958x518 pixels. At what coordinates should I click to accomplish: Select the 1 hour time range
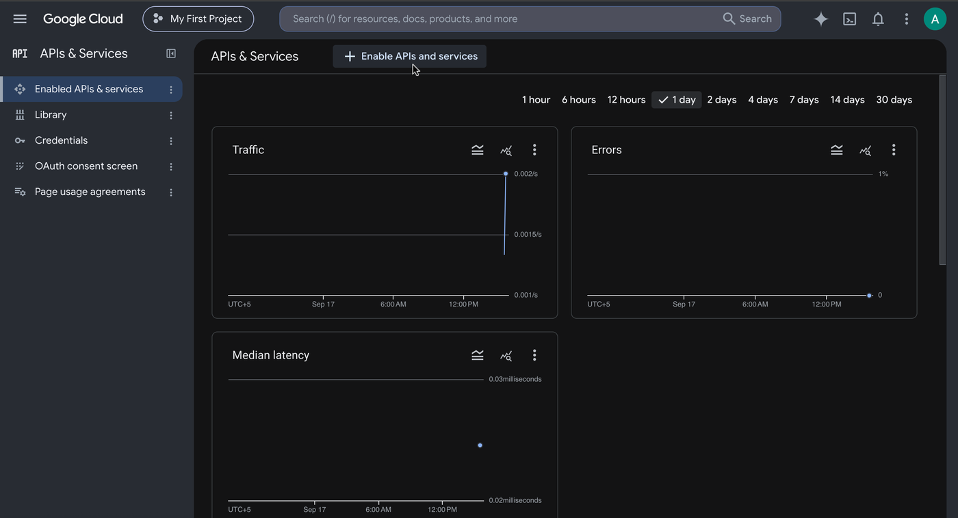pos(536,100)
